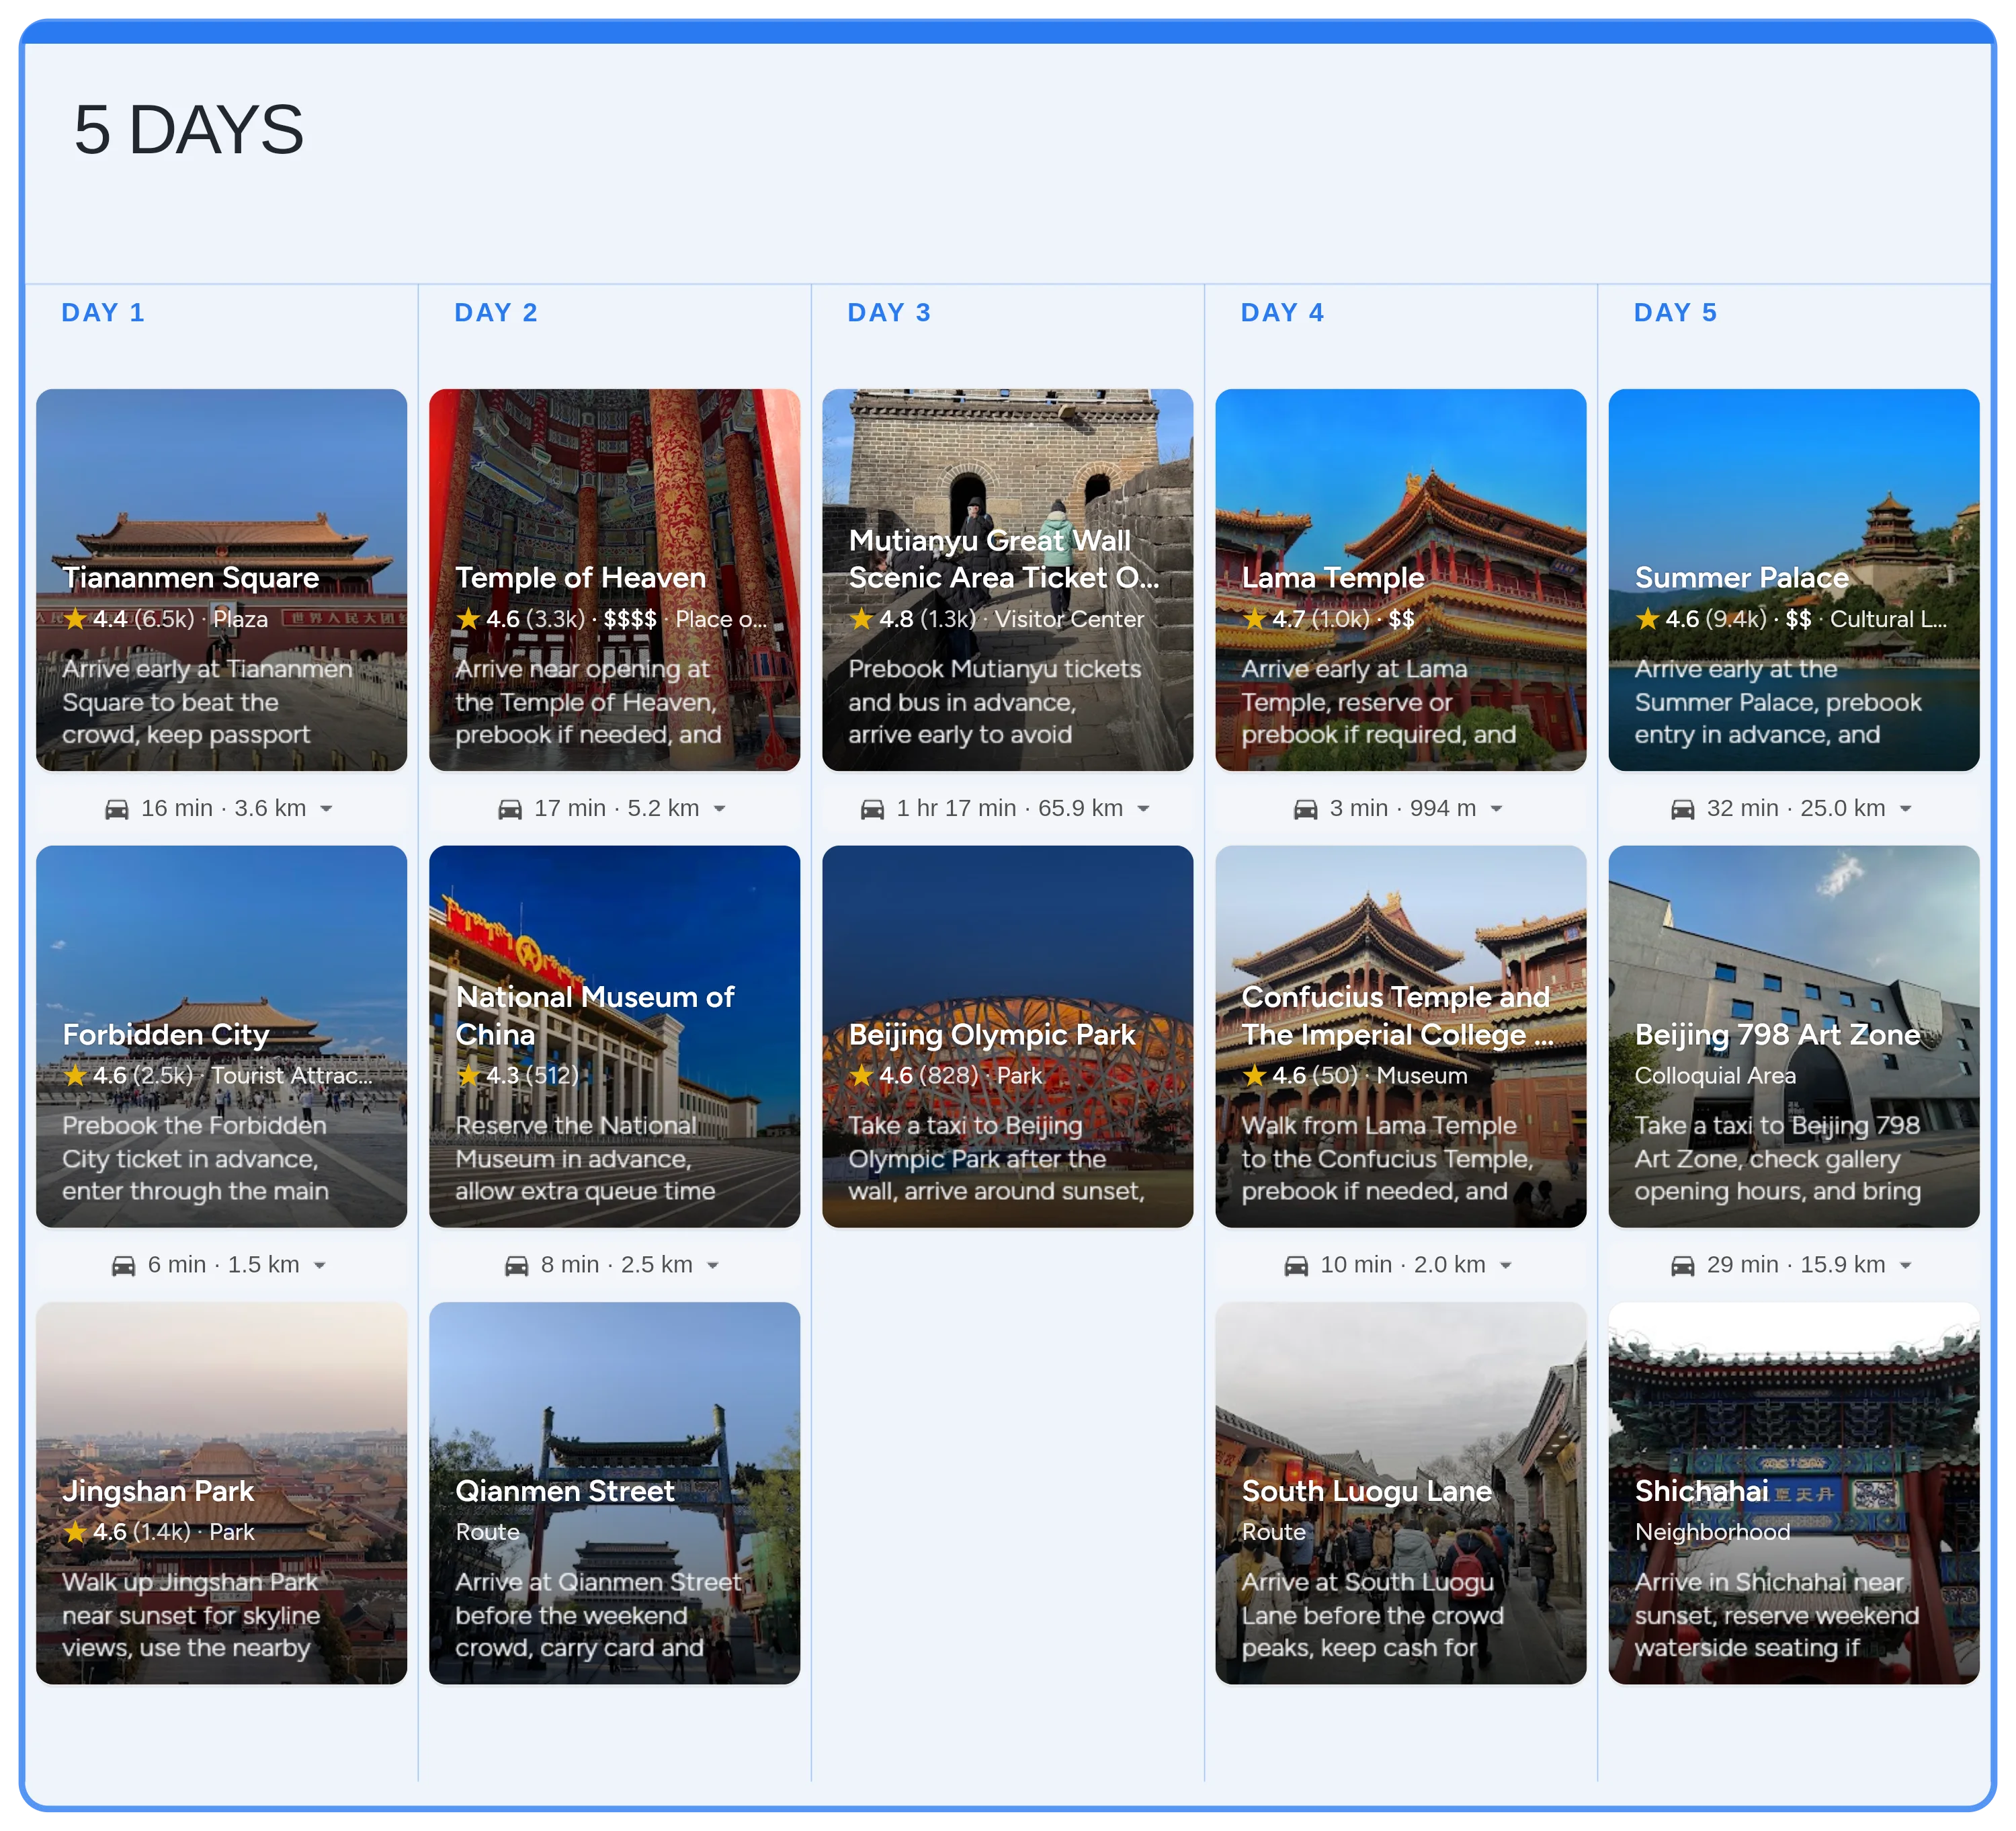Click car icon beside 32 min 25.0 km

tap(1682, 809)
